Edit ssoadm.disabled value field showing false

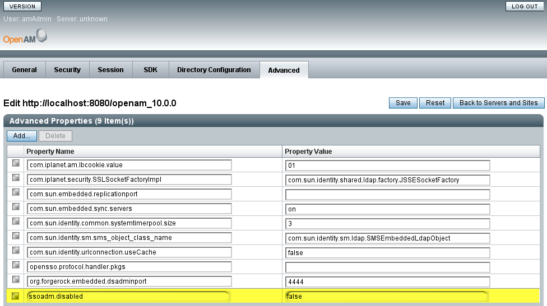click(387, 296)
